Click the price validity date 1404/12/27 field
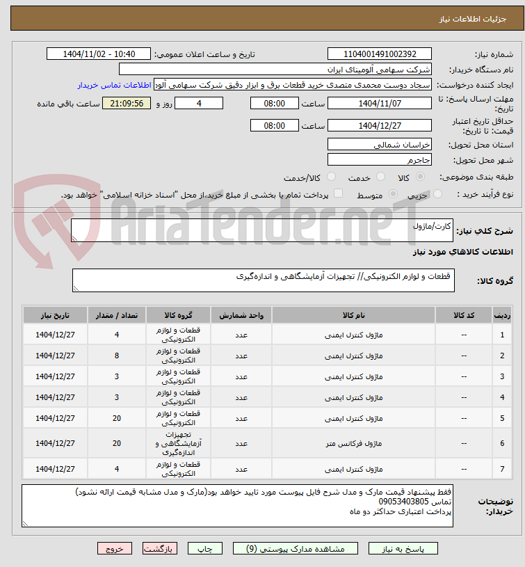This screenshot has height=567, width=525. tap(380, 125)
